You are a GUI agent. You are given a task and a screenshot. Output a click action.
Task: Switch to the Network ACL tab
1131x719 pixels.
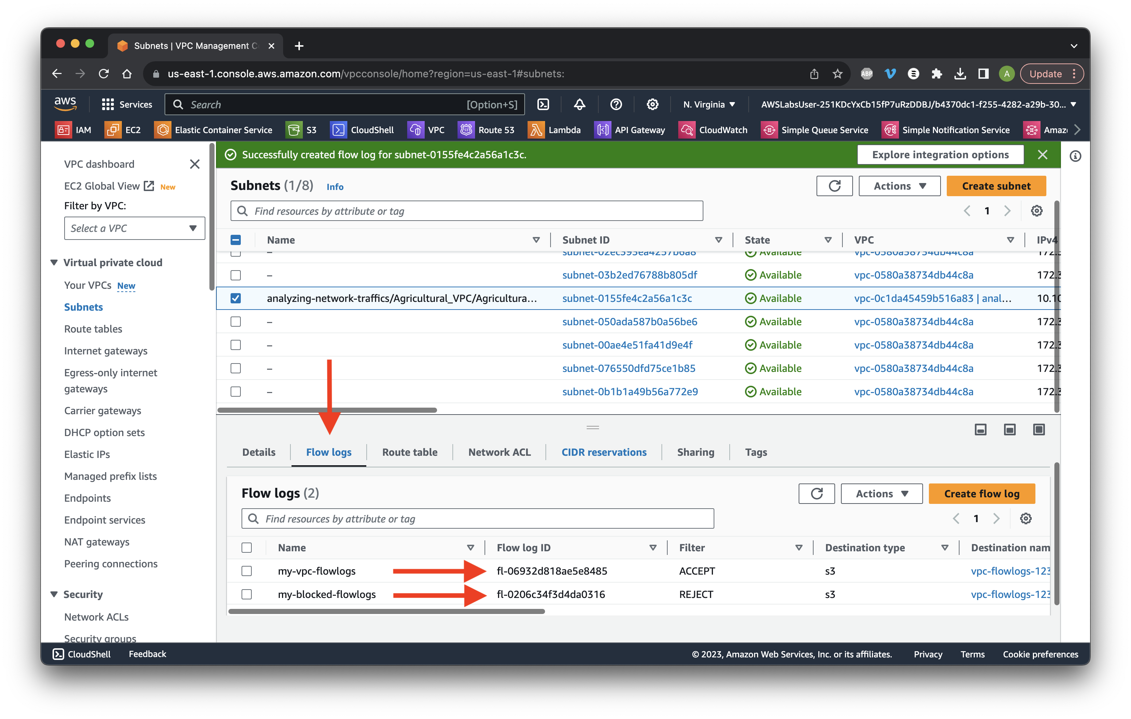[x=499, y=452]
